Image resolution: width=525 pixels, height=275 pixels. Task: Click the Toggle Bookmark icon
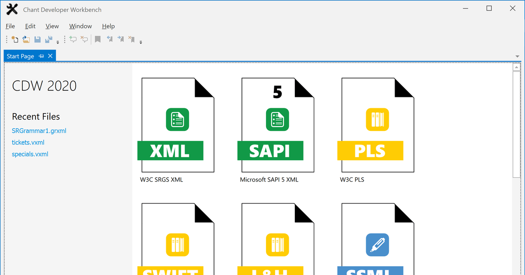pos(97,39)
